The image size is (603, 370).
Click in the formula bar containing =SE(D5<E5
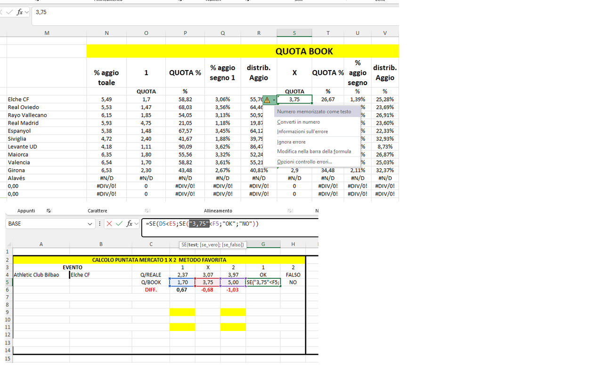click(230, 227)
